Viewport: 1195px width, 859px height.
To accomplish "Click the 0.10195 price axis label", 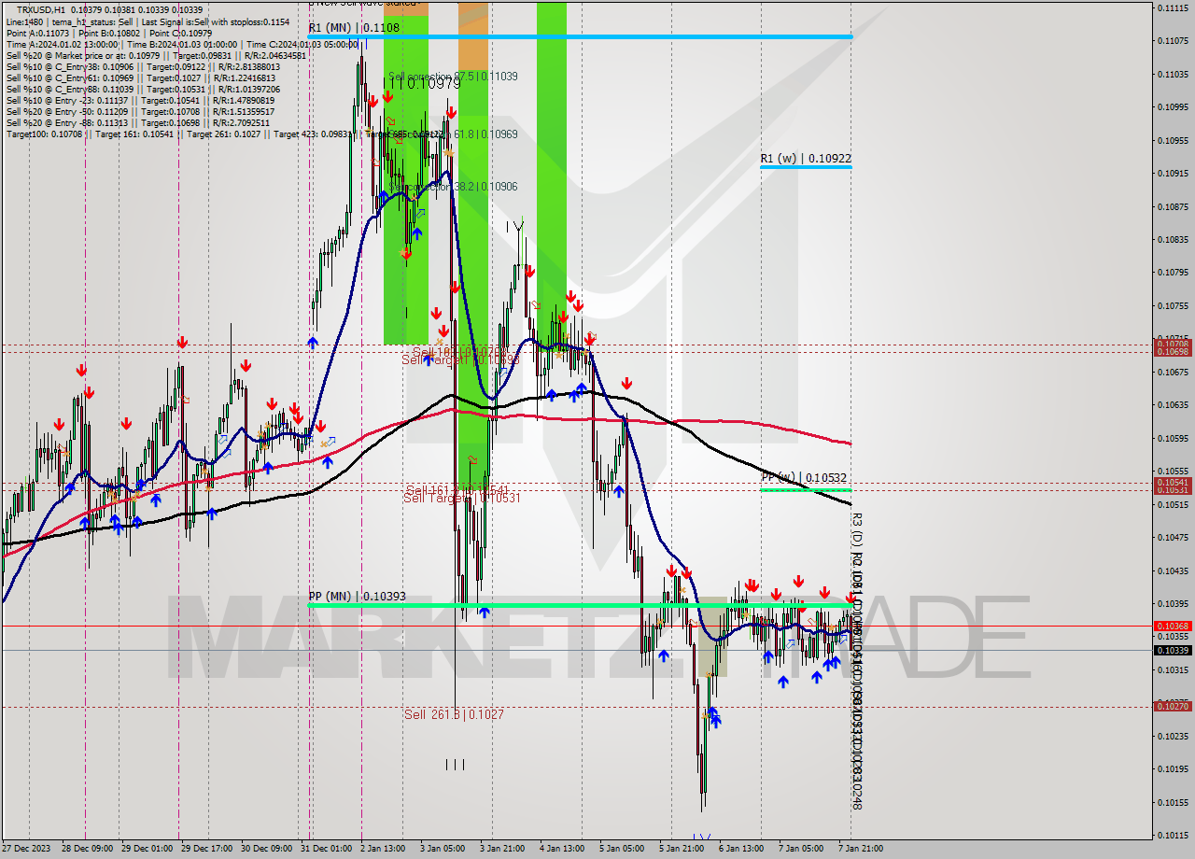I will (x=1172, y=768).
